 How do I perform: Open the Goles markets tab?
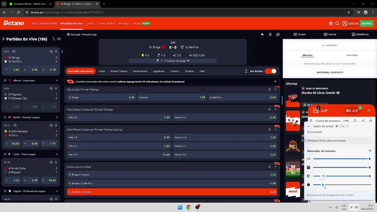click(x=102, y=71)
